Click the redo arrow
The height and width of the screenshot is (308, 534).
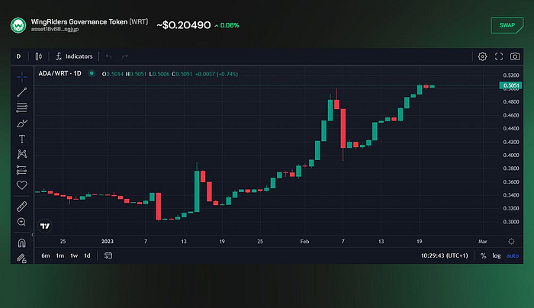point(125,56)
